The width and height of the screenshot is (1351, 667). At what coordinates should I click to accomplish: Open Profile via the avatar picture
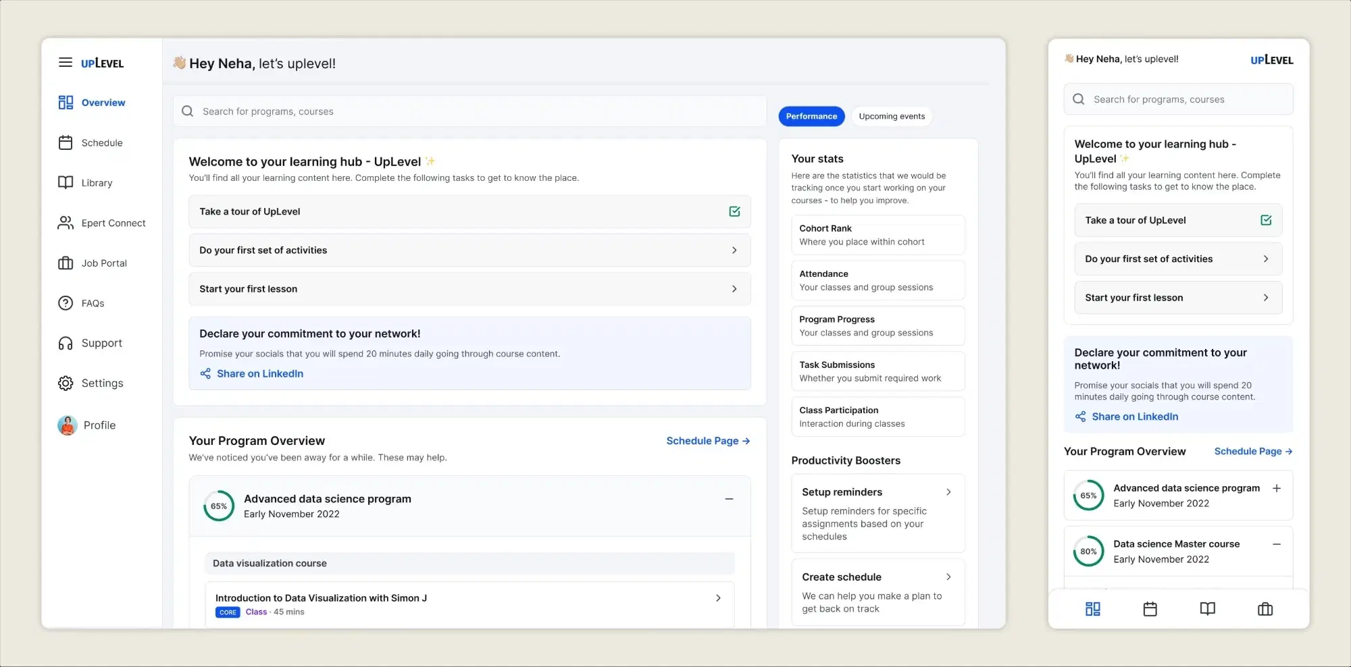click(x=68, y=425)
